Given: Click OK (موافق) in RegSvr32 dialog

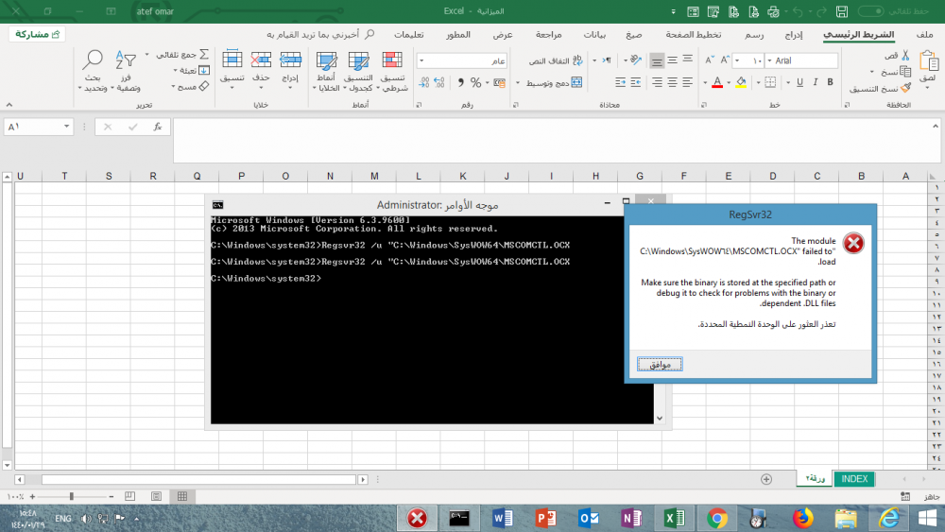Looking at the screenshot, I should point(660,364).
